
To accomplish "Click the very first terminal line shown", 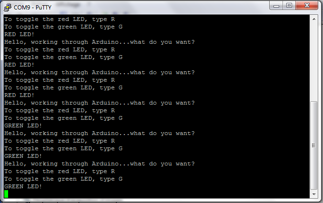I will [x=60, y=19].
